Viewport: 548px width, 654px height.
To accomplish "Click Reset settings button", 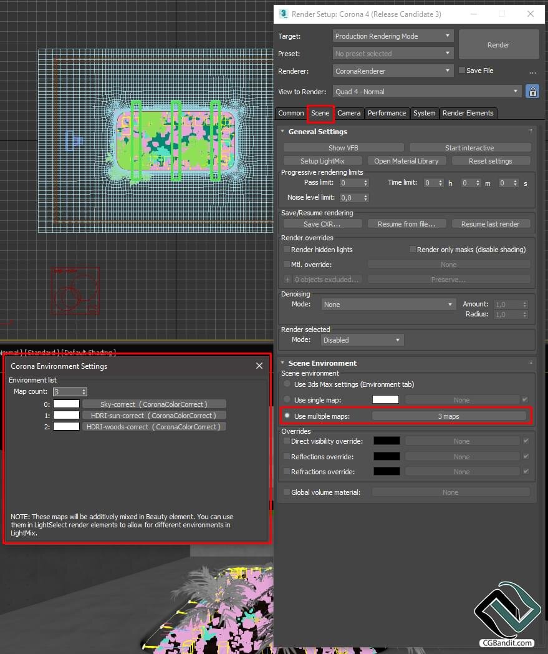I will pos(491,161).
